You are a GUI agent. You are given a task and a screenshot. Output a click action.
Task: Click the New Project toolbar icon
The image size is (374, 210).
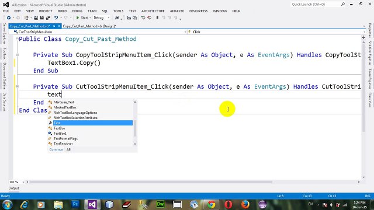pos(26,18)
